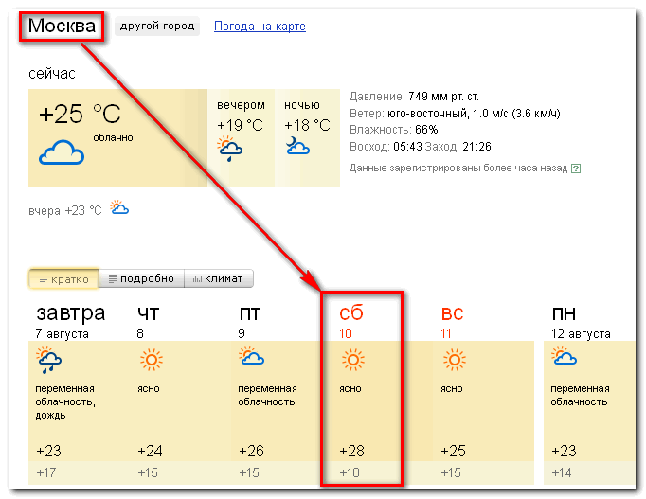The image size is (646, 499).
Task: Switch to the кратко view tab
Action: click(63, 279)
